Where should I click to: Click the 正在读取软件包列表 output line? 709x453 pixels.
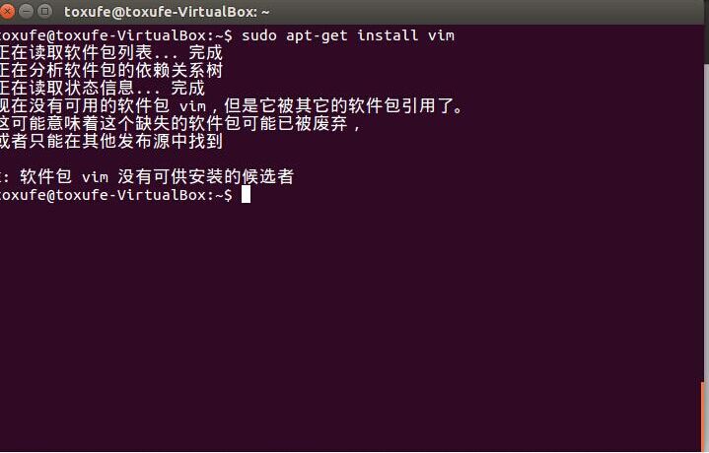click(x=111, y=52)
